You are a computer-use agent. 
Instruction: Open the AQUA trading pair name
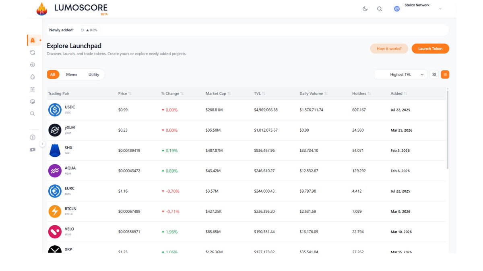click(70, 168)
